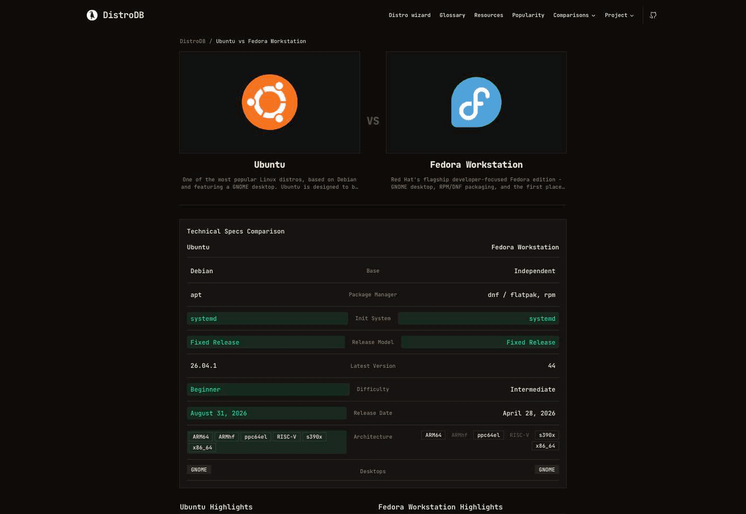
Task: Click the 'April 28, 2026' release date
Action: [x=529, y=413]
